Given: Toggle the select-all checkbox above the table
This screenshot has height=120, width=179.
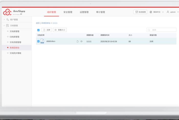Looking at the screenshot, I should [38, 30].
